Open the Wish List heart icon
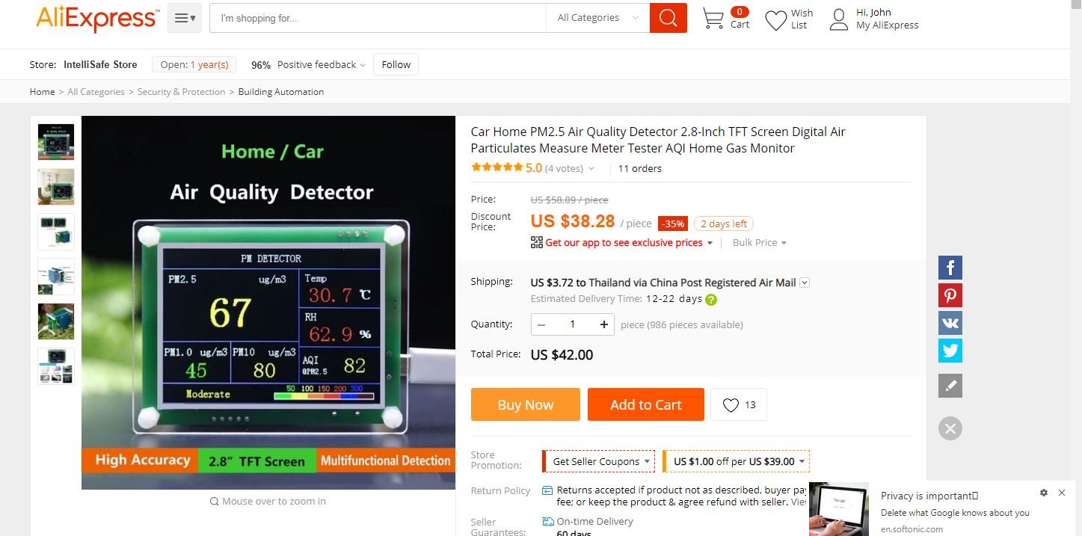 776,19
